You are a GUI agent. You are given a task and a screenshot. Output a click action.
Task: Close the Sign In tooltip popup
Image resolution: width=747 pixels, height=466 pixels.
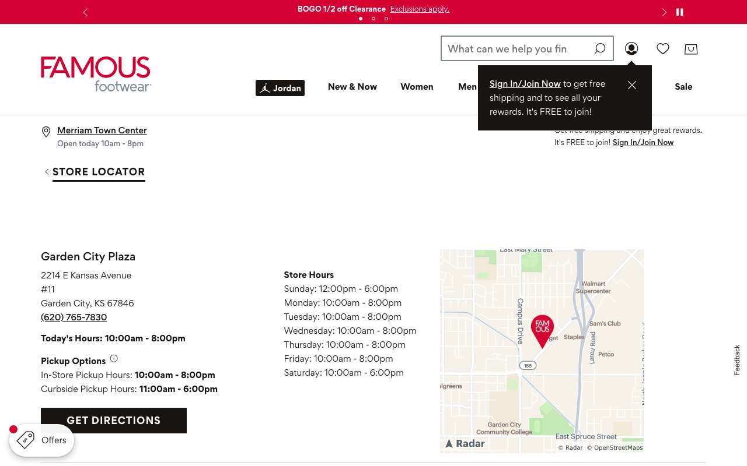(x=632, y=85)
